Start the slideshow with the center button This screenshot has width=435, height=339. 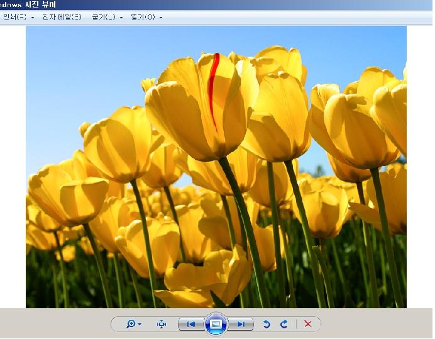coord(216,324)
